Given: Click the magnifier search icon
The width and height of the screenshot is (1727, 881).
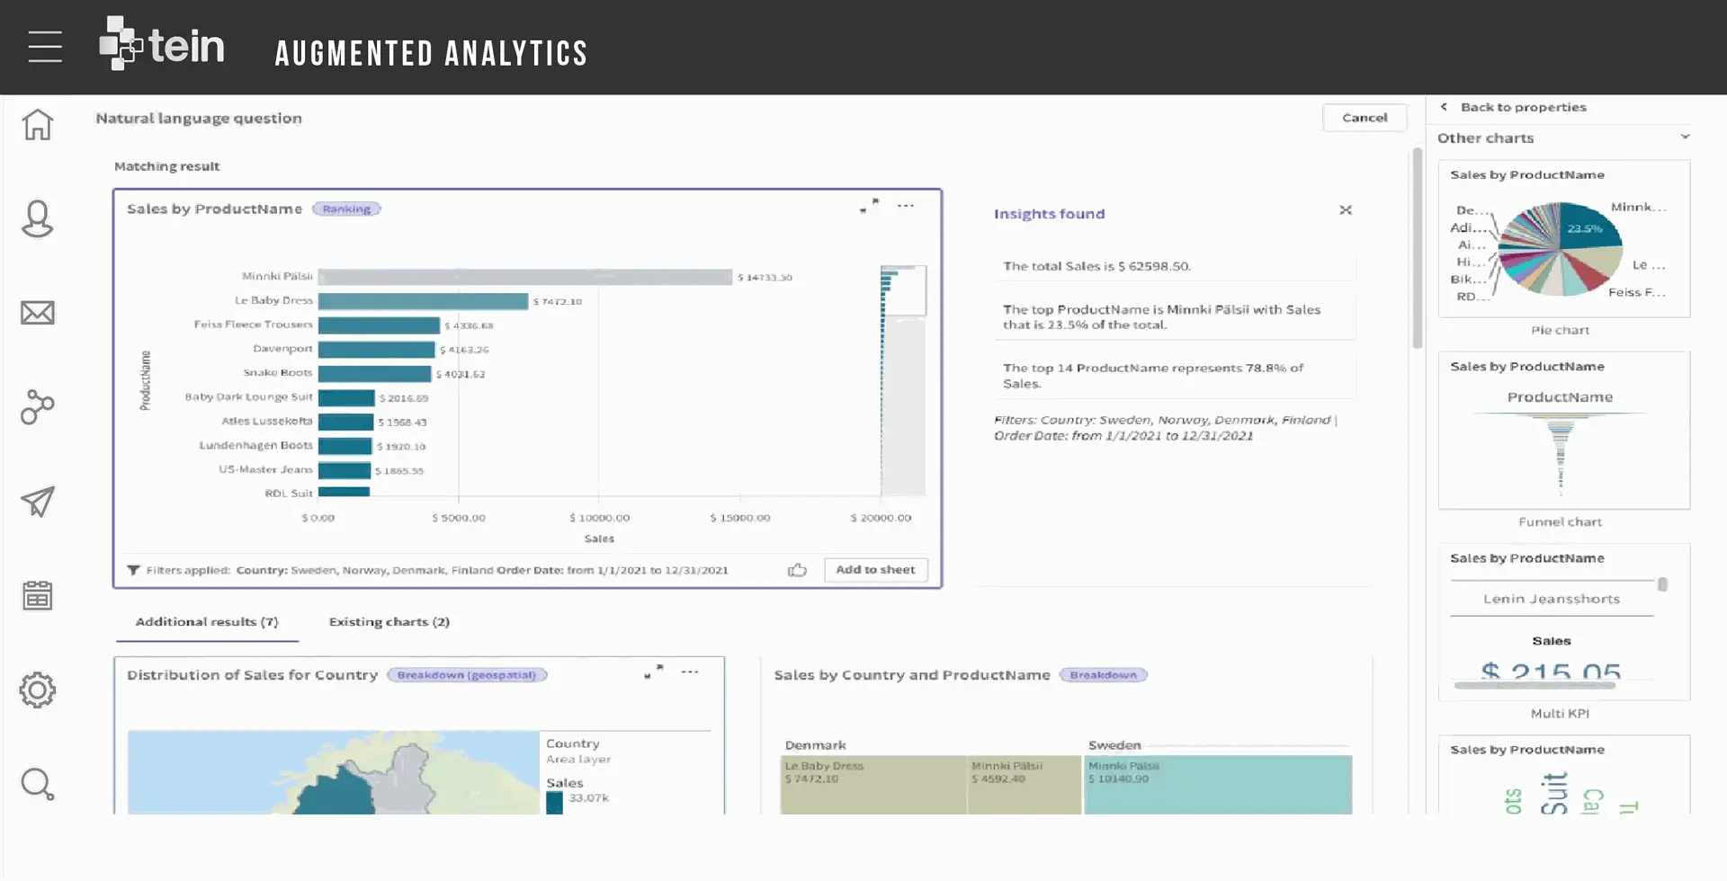Looking at the screenshot, I should pos(38,784).
